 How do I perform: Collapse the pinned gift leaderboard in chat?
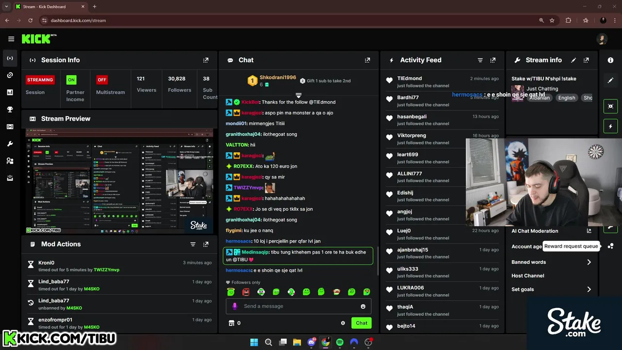coord(298,95)
